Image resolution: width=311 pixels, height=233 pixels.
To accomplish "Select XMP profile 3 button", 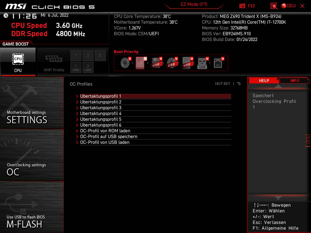I will (x=100, y=55).
